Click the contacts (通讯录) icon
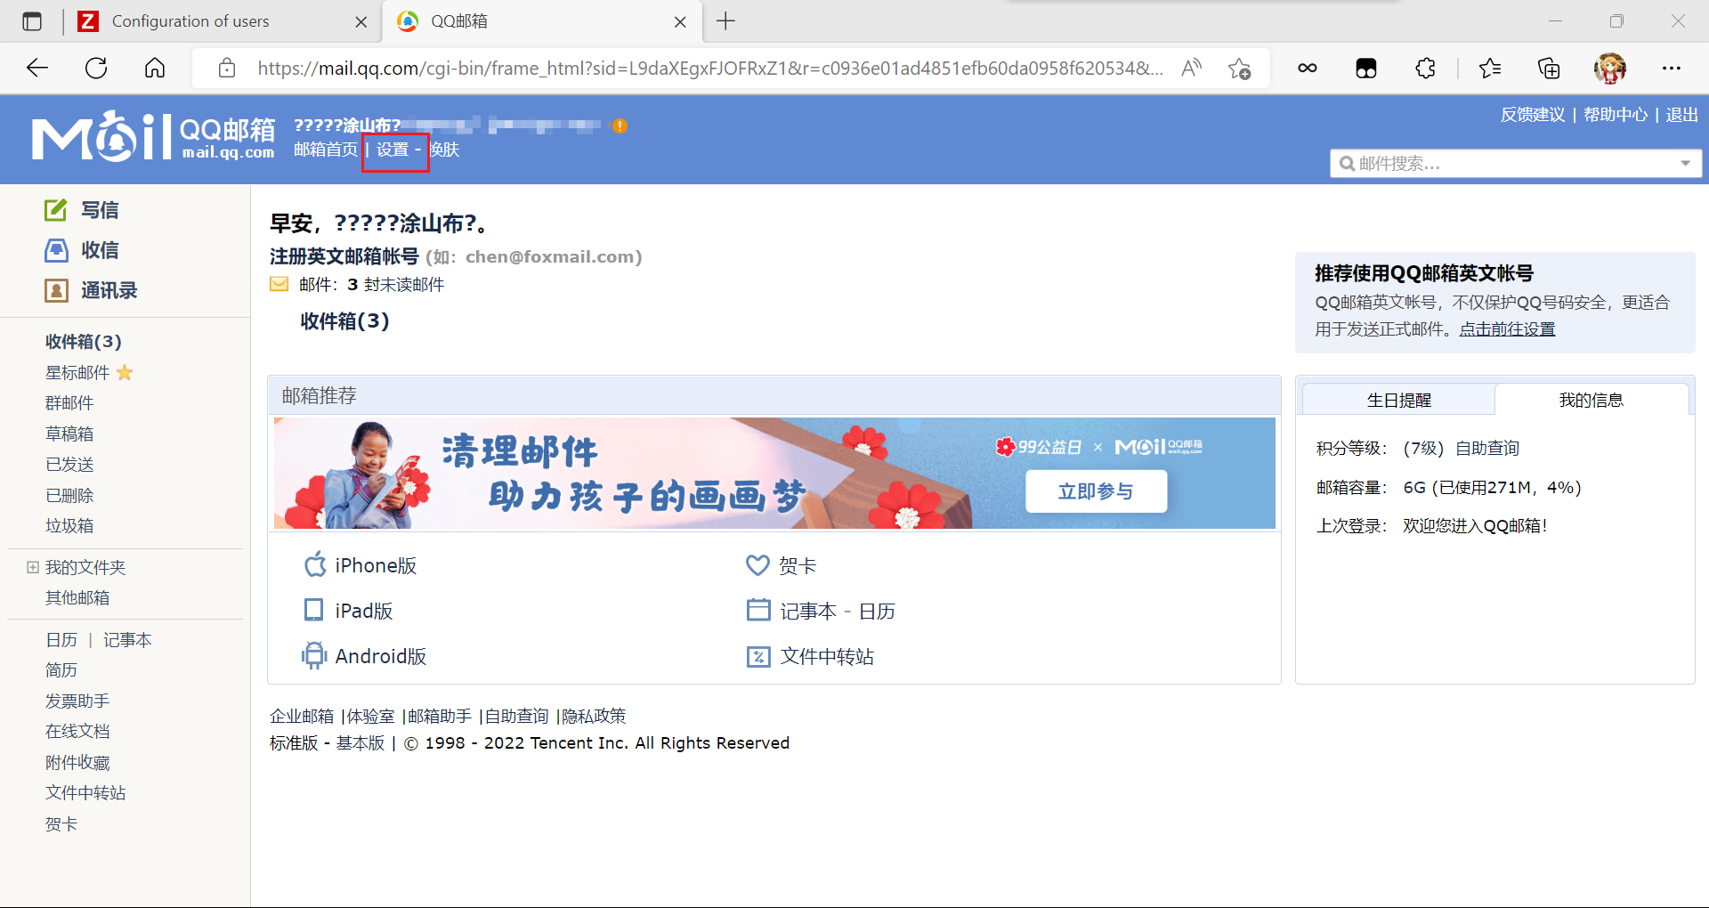The width and height of the screenshot is (1709, 908). click(x=56, y=290)
